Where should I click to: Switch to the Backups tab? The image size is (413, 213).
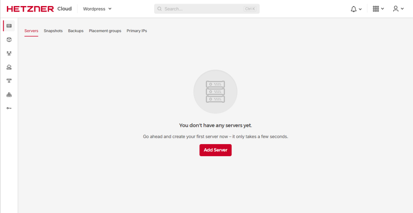point(76,31)
